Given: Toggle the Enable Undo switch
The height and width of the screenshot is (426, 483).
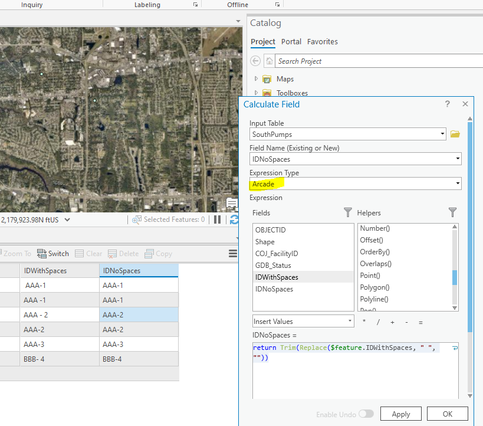Looking at the screenshot, I should 366,414.
